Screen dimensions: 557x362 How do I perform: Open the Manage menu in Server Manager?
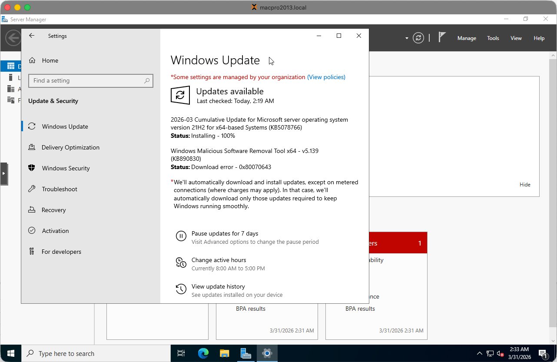[467, 38]
